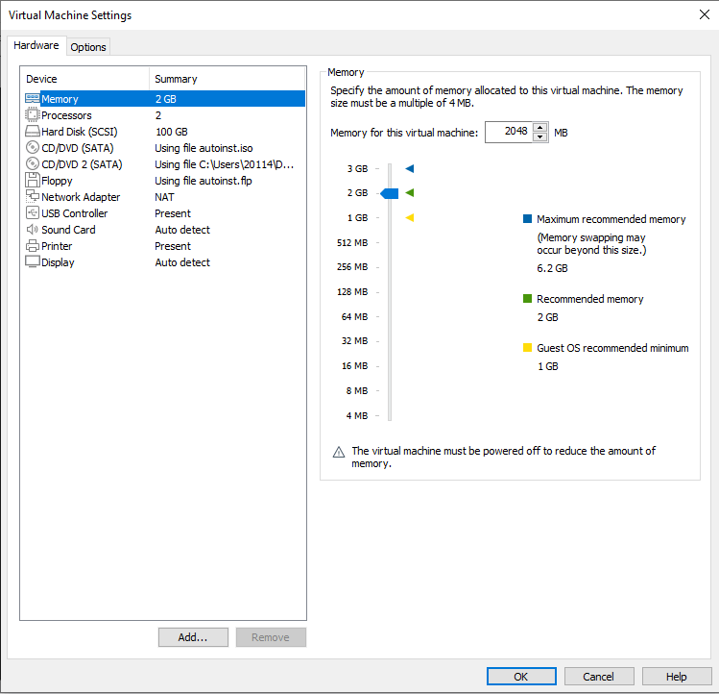Viewport: 719px width, 694px height.
Task: Click the Network Adapter icon
Action: point(32,197)
